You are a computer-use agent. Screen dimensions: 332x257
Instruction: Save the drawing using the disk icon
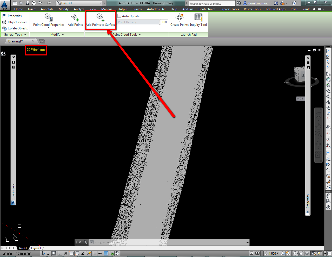27,3
